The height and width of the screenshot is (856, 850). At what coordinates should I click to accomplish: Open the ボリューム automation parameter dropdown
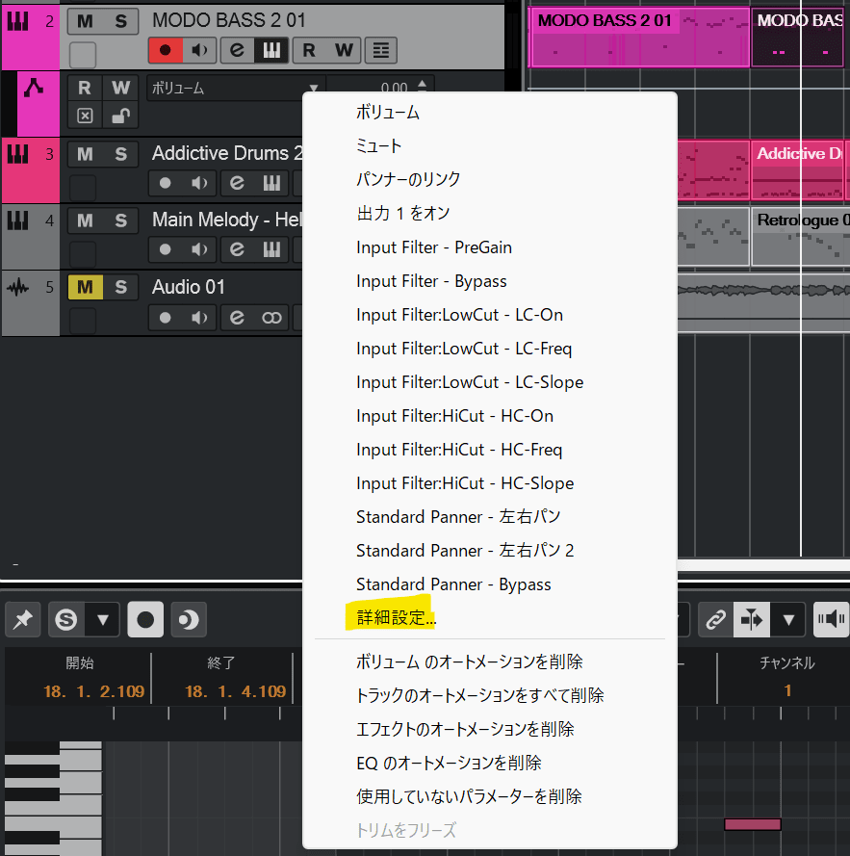(235, 88)
